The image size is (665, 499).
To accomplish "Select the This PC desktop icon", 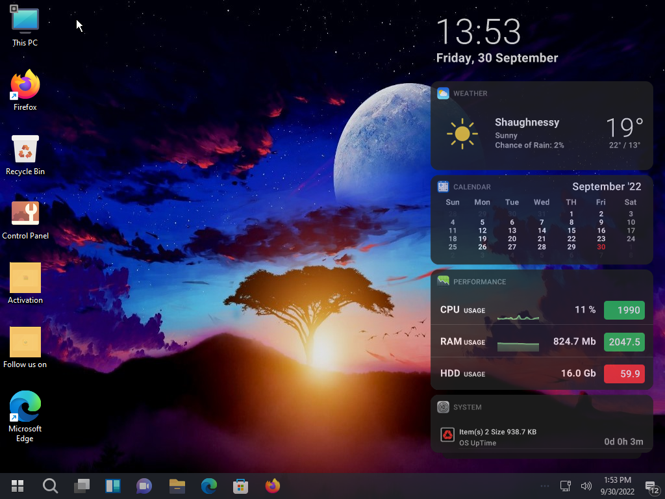I will click(25, 21).
